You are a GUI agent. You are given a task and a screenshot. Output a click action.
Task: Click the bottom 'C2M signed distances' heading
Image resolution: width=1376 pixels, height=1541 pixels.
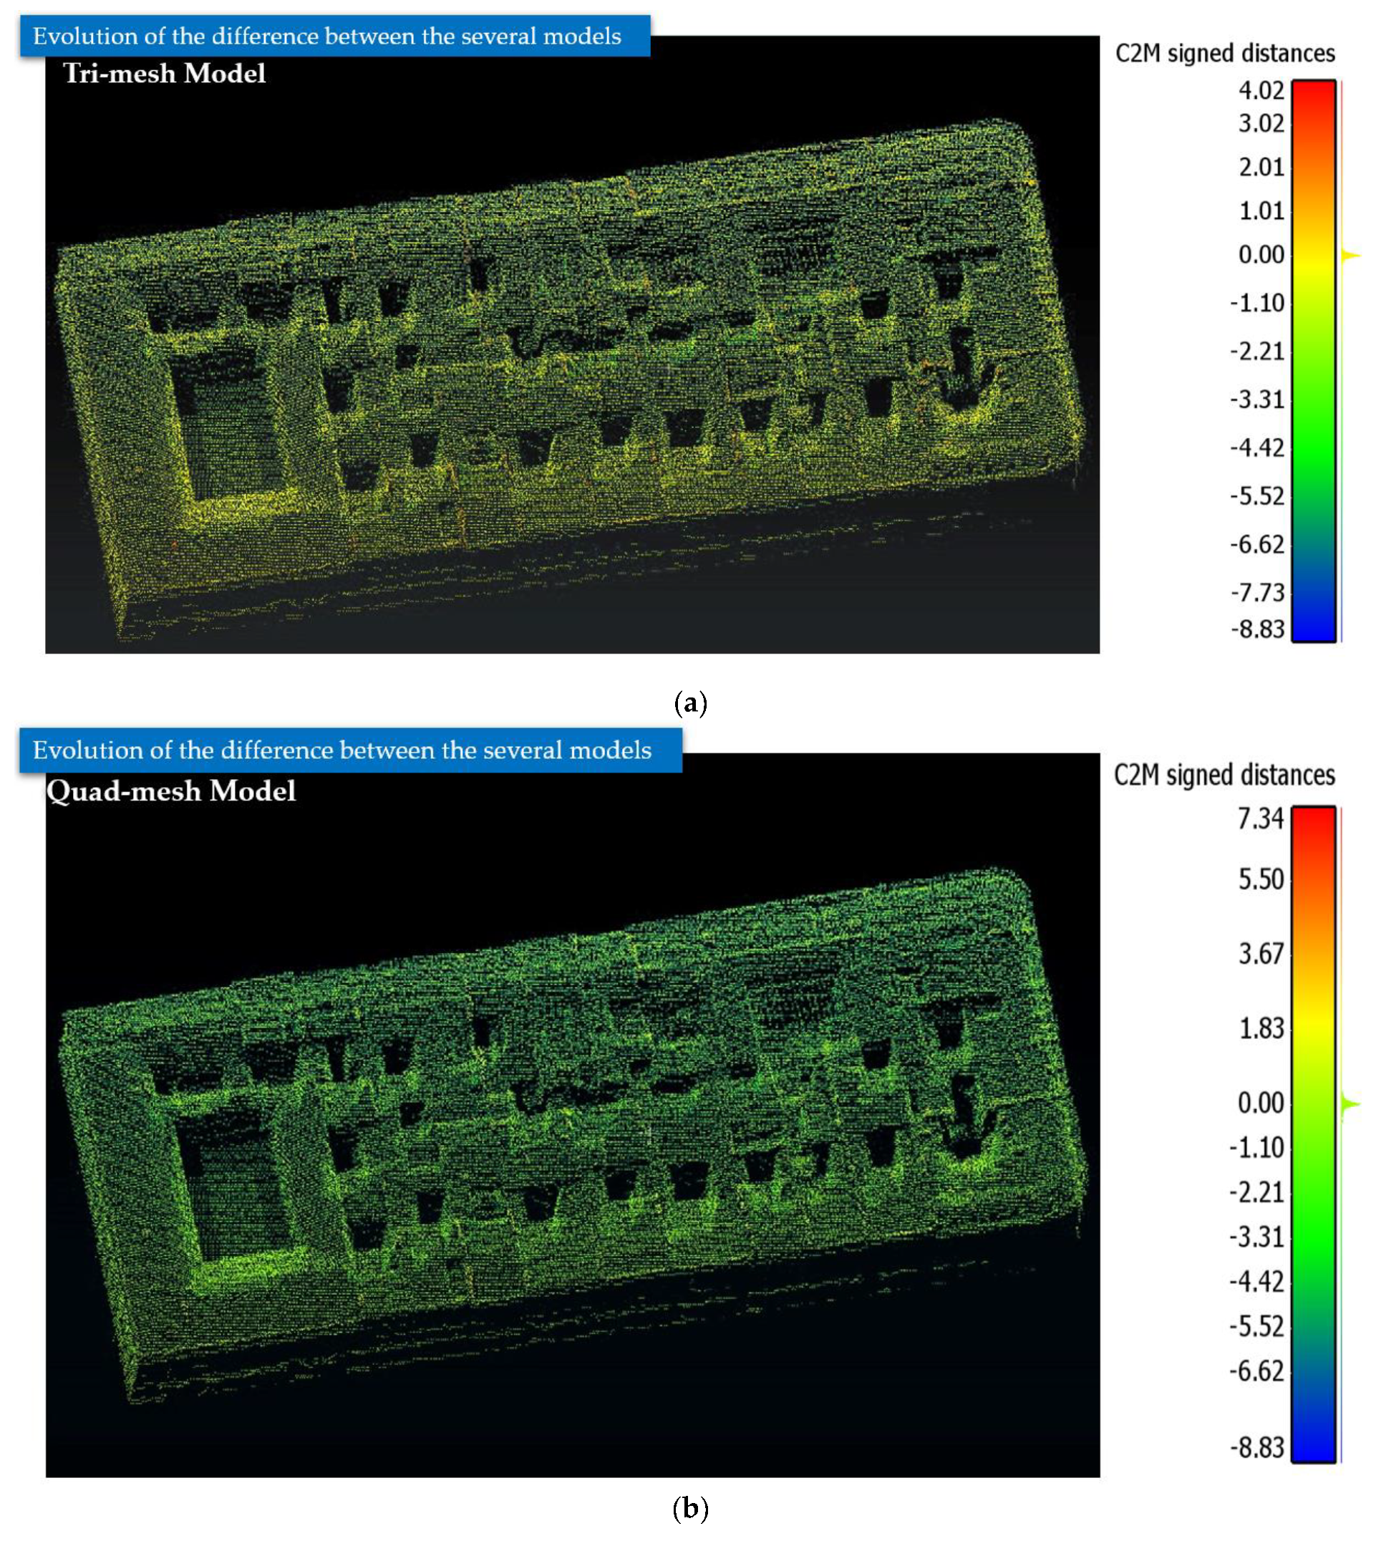point(1224,775)
